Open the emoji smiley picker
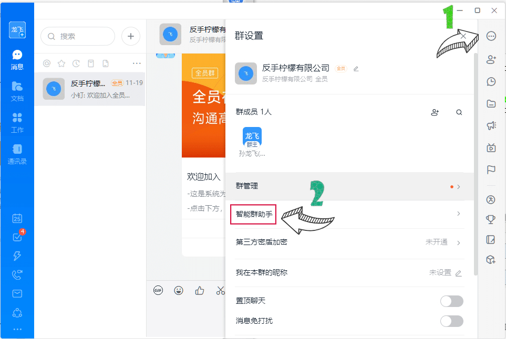Screen dimensions: 506x339 click(x=179, y=290)
